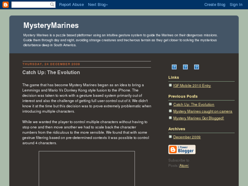Click the orange Blogger logo icon in navbar
248x186 pixels.
[5, 4]
